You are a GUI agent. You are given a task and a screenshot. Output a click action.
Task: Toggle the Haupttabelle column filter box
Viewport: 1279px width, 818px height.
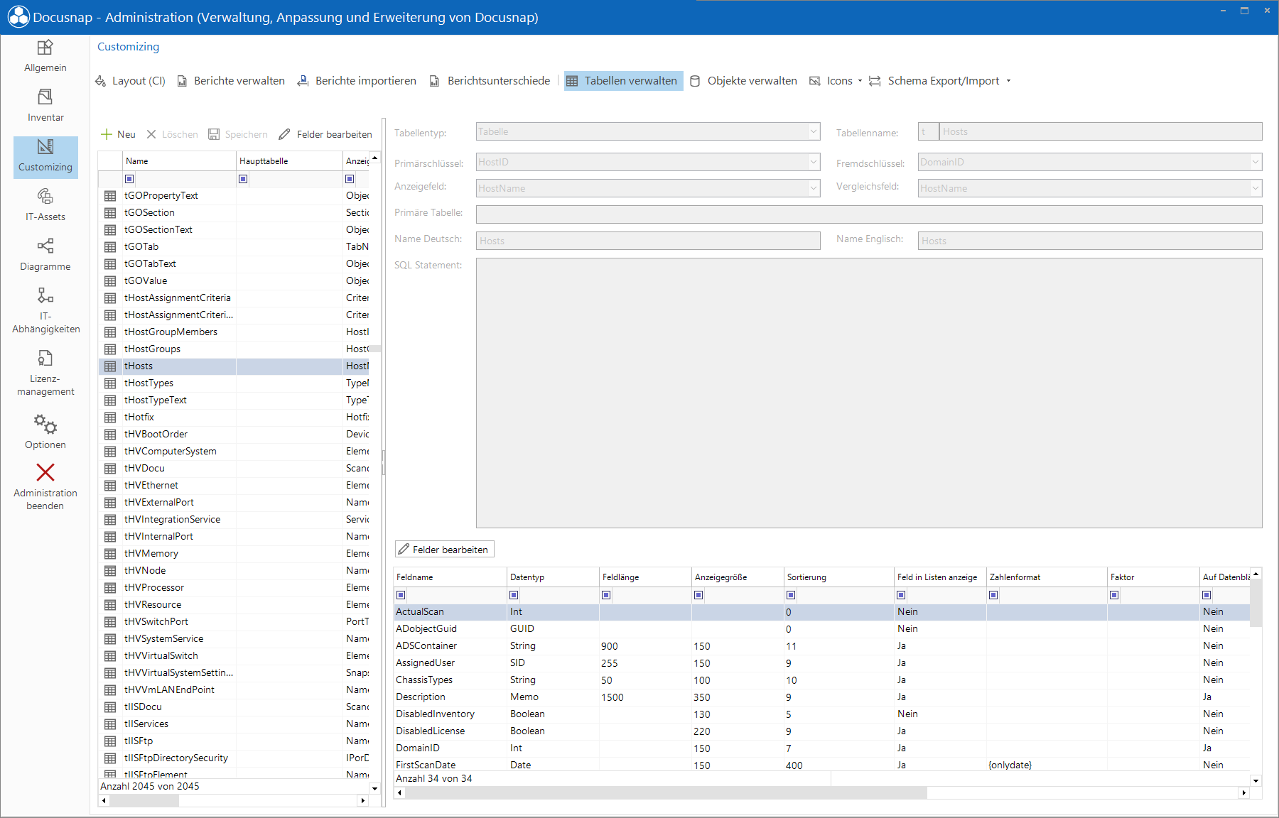point(243,179)
